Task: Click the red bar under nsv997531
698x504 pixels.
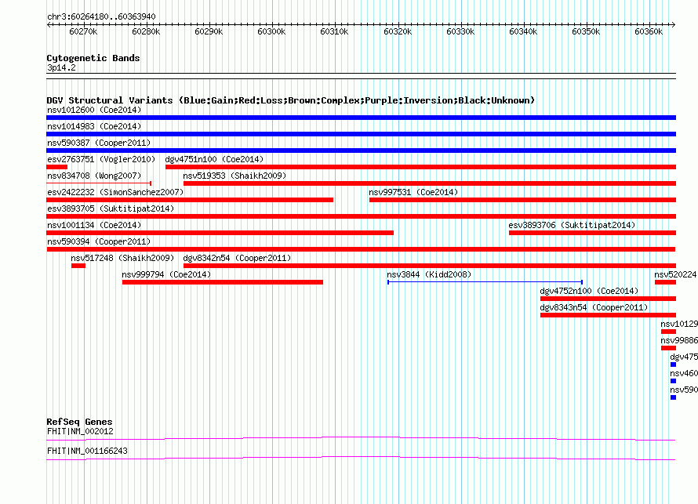Action: click(x=522, y=200)
